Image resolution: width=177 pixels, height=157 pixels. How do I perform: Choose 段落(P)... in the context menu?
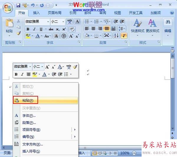pos(45,123)
